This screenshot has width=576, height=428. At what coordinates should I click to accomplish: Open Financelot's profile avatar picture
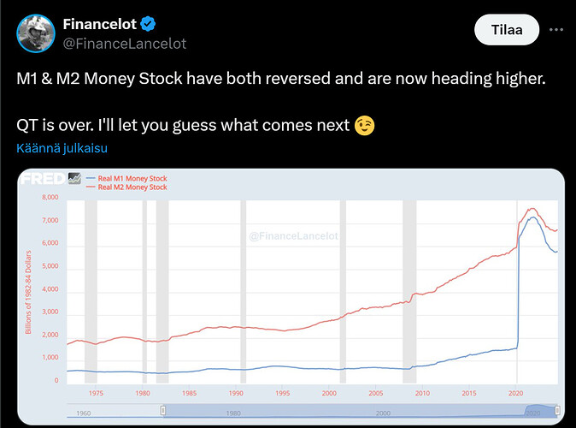pyautogui.click(x=36, y=33)
